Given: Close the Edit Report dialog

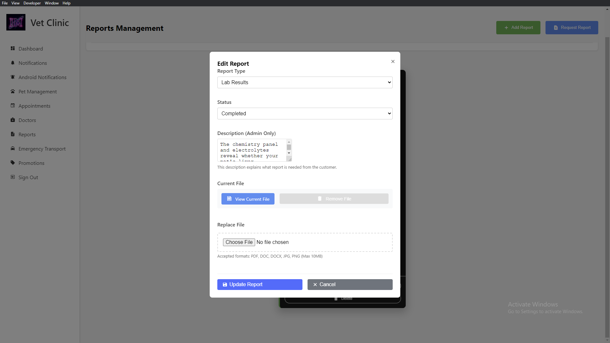Looking at the screenshot, I should coord(393,61).
